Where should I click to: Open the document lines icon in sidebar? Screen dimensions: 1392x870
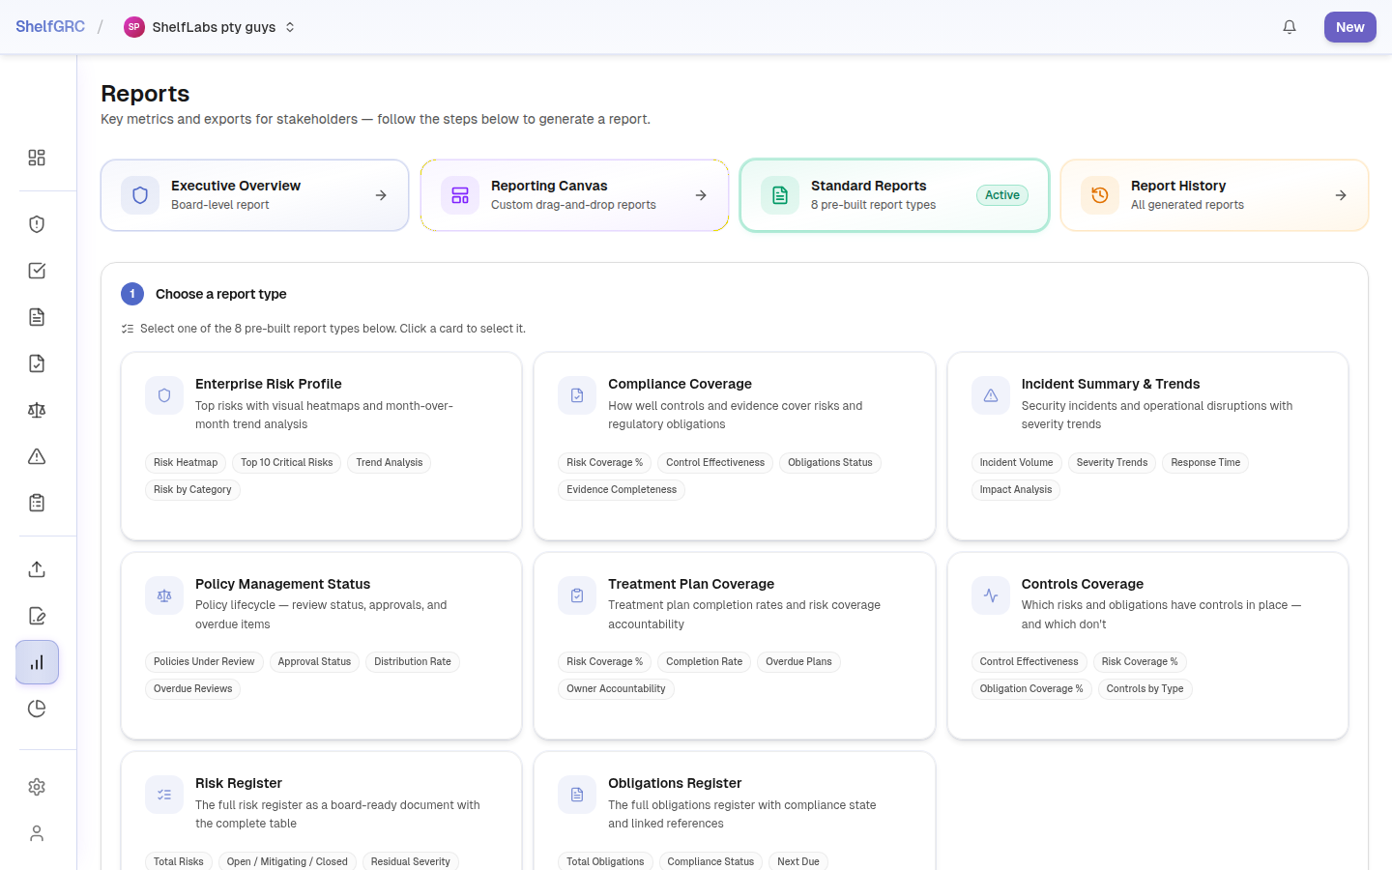tap(37, 317)
